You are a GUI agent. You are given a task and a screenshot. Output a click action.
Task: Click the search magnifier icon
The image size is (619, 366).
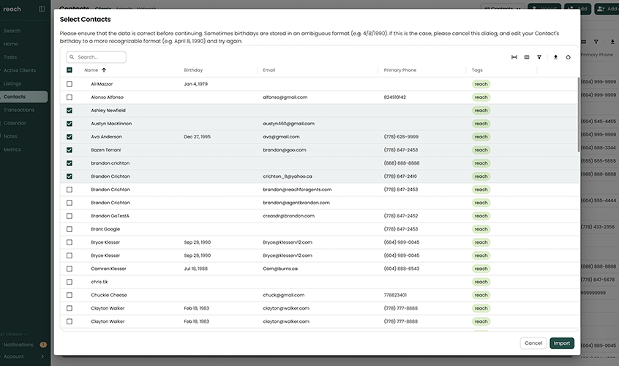pyautogui.click(x=72, y=57)
